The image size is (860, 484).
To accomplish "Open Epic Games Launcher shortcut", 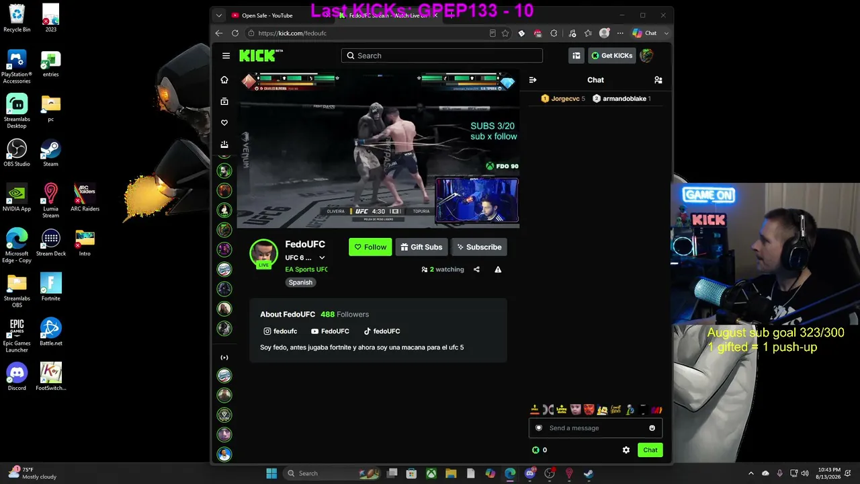I will 17,335.
